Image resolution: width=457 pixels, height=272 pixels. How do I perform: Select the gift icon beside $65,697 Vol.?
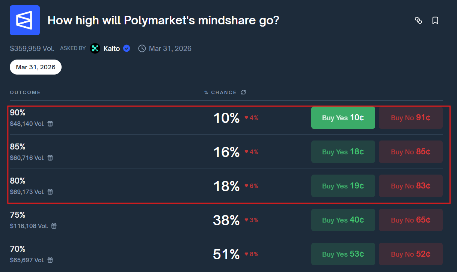(50, 260)
